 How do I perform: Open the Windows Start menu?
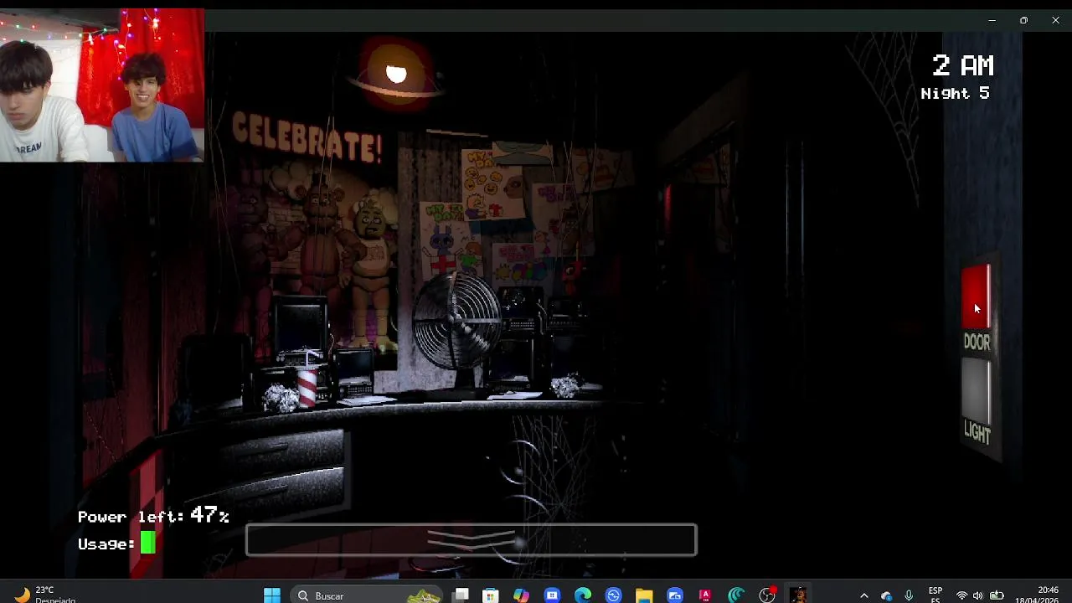pyautogui.click(x=272, y=595)
